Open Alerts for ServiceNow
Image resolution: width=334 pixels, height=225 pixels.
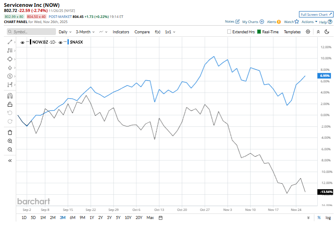[274, 22]
